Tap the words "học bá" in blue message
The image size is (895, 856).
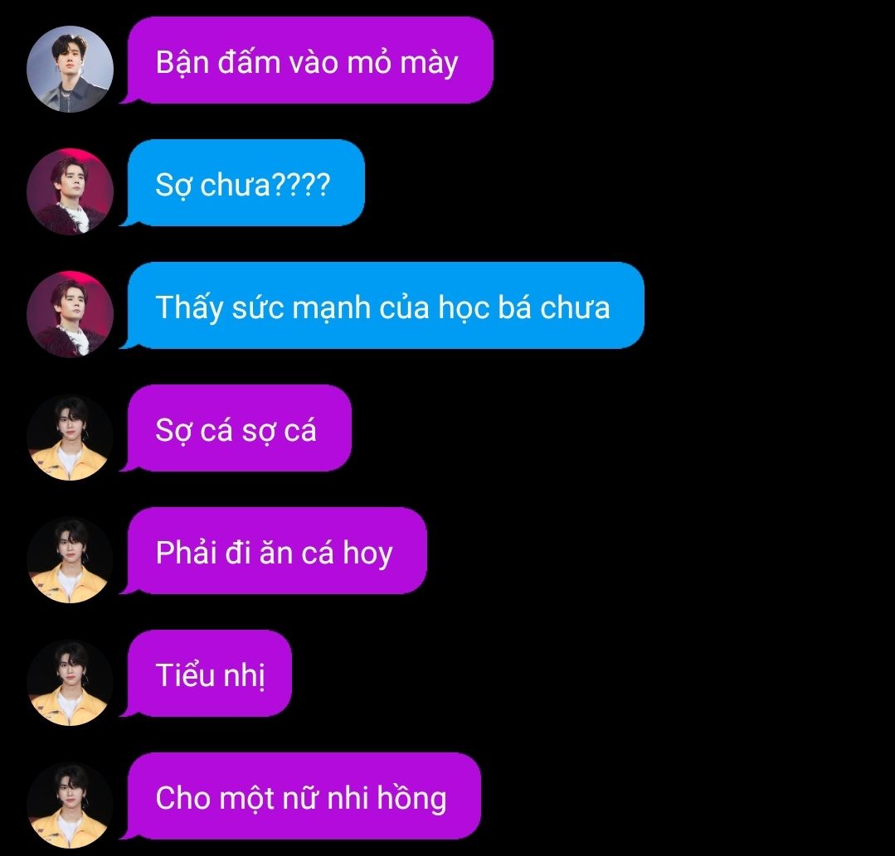pos(484,308)
